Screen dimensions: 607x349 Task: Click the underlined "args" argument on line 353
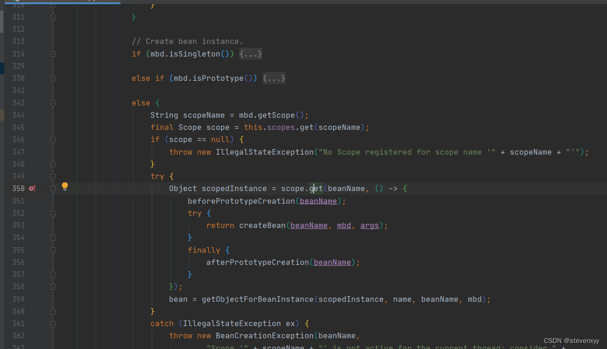click(370, 225)
